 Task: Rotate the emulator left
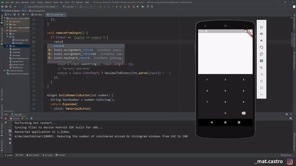tap(261, 47)
